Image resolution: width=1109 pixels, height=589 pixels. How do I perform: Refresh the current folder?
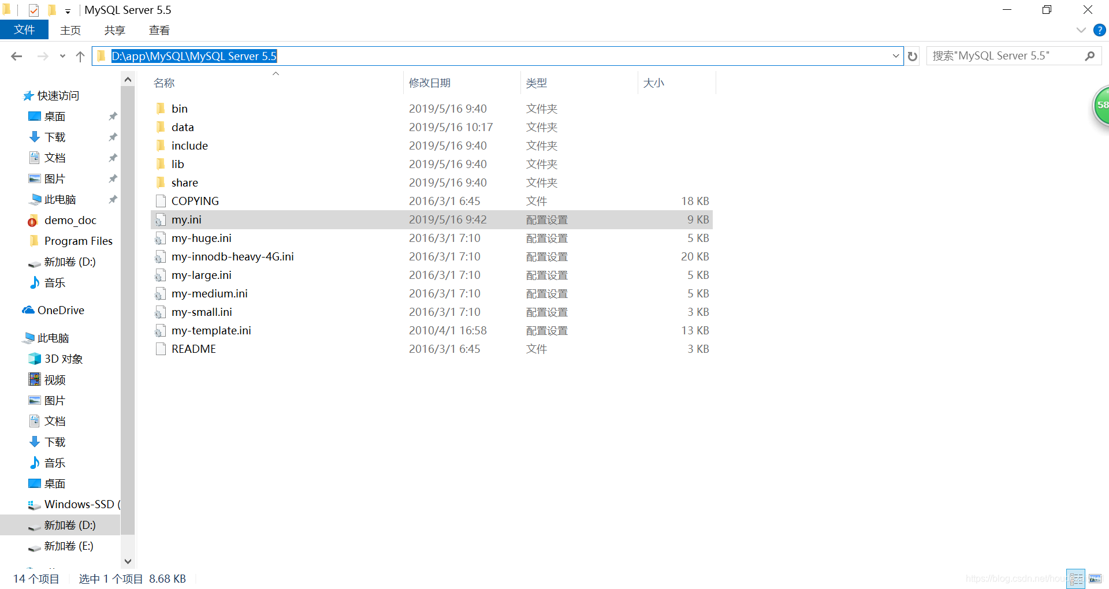[x=913, y=56]
